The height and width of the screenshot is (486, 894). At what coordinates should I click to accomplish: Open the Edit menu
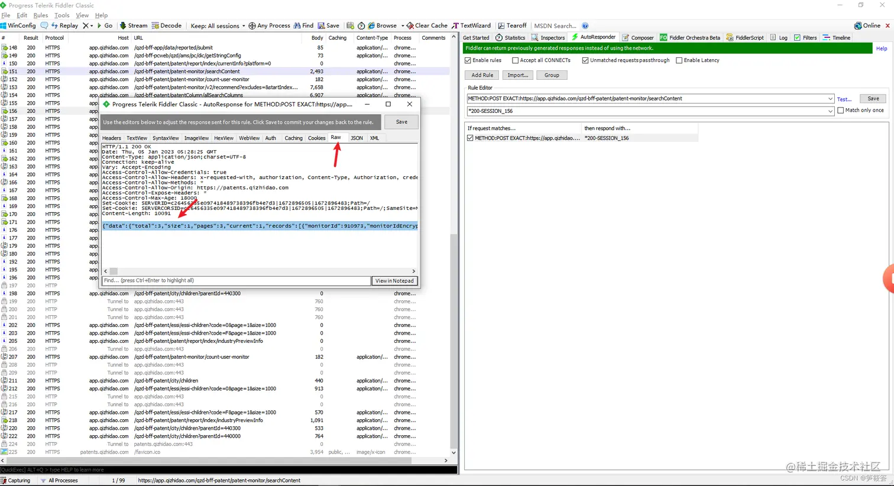(22, 15)
